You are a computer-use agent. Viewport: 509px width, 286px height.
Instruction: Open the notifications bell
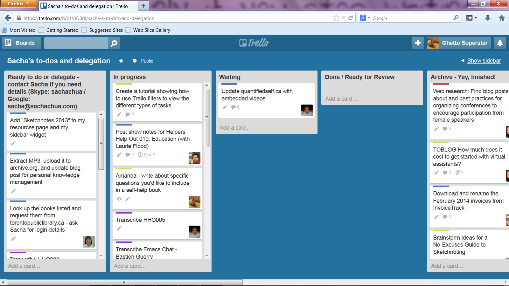[x=500, y=43]
